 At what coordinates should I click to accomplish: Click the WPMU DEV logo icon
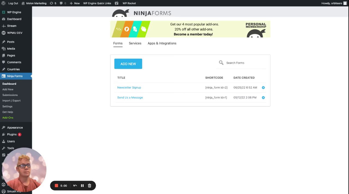pyautogui.click(x=4, y=33)
